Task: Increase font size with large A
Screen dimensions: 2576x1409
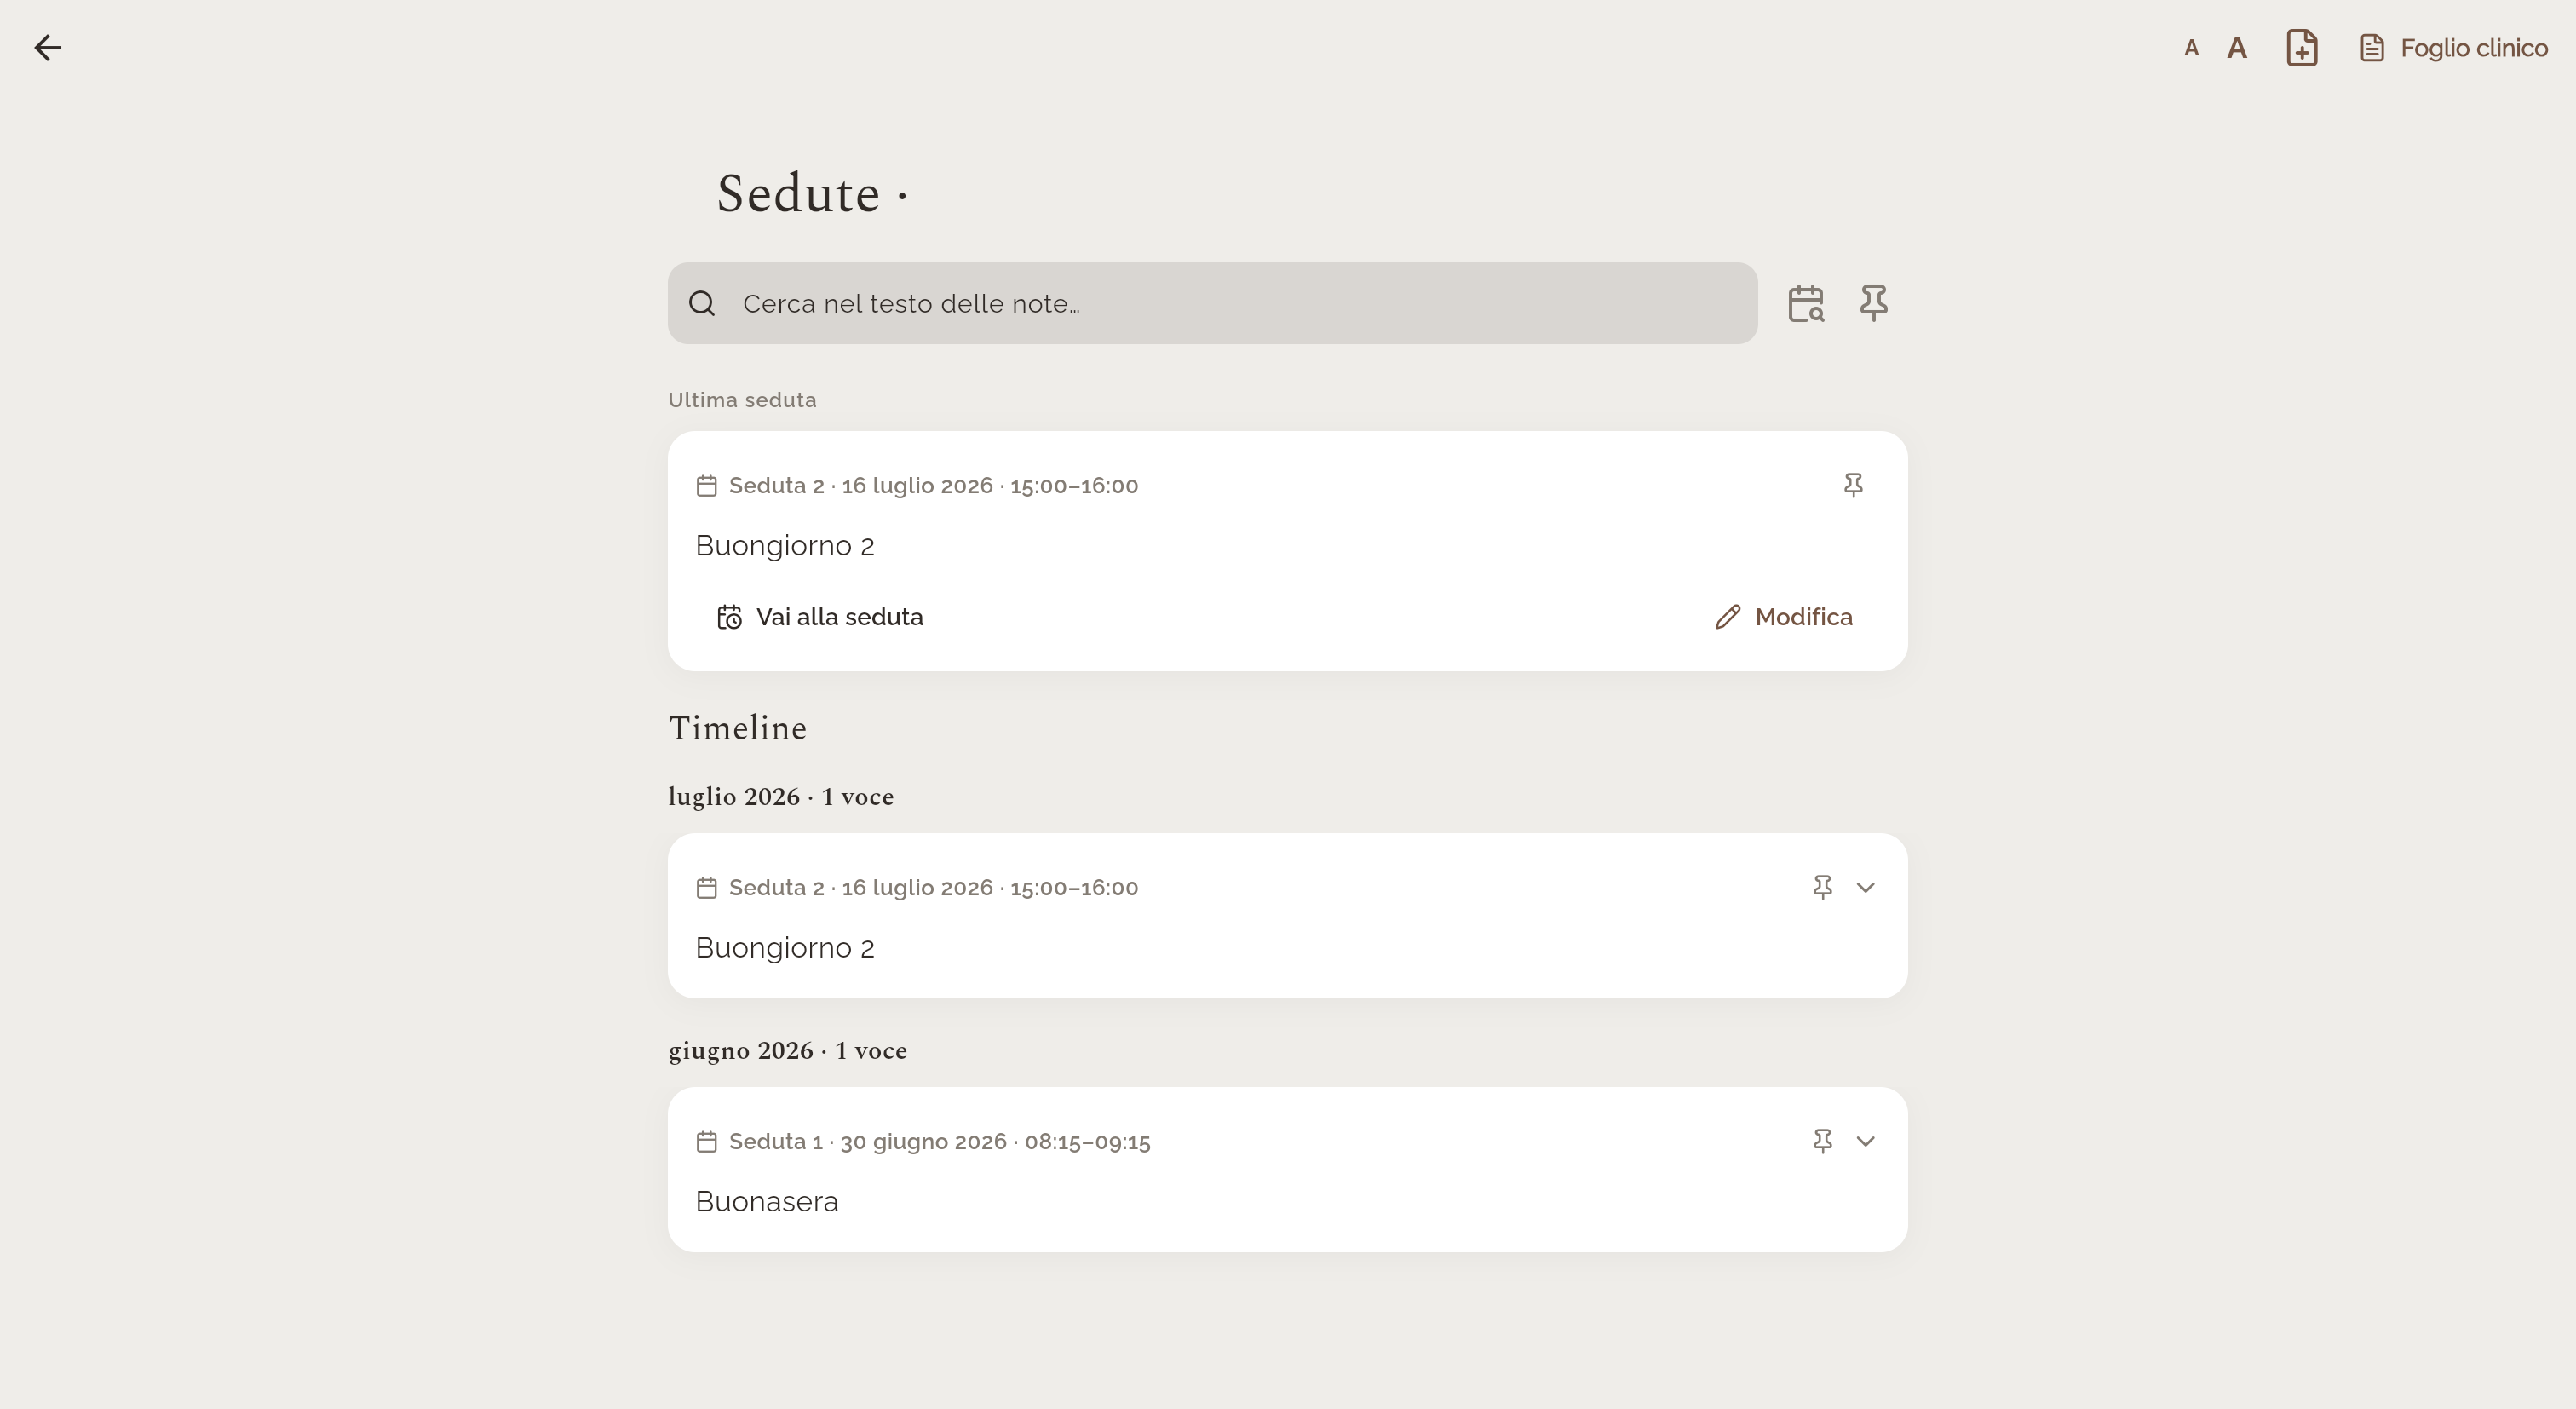Action: (x=2237, y=48)
